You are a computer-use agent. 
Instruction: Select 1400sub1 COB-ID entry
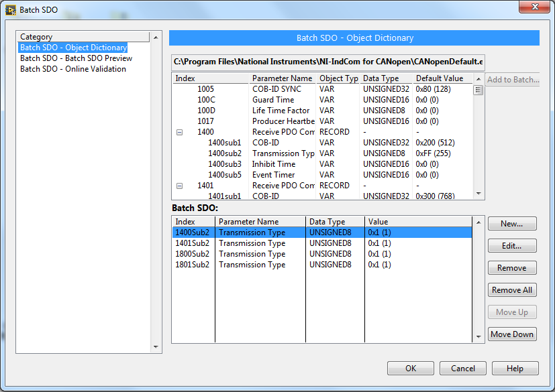pos(322,143)
